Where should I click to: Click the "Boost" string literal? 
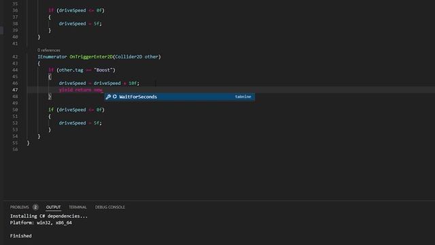(103, 70)
